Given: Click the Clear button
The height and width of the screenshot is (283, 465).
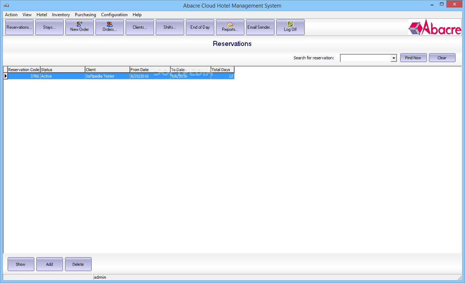Looking at the screenshot, I should [x=442, y=58].
